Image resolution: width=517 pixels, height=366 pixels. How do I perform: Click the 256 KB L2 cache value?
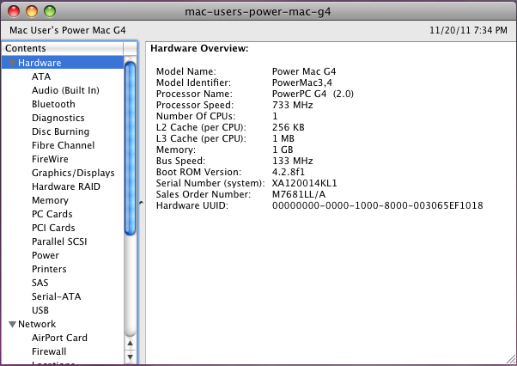point(289,127)
